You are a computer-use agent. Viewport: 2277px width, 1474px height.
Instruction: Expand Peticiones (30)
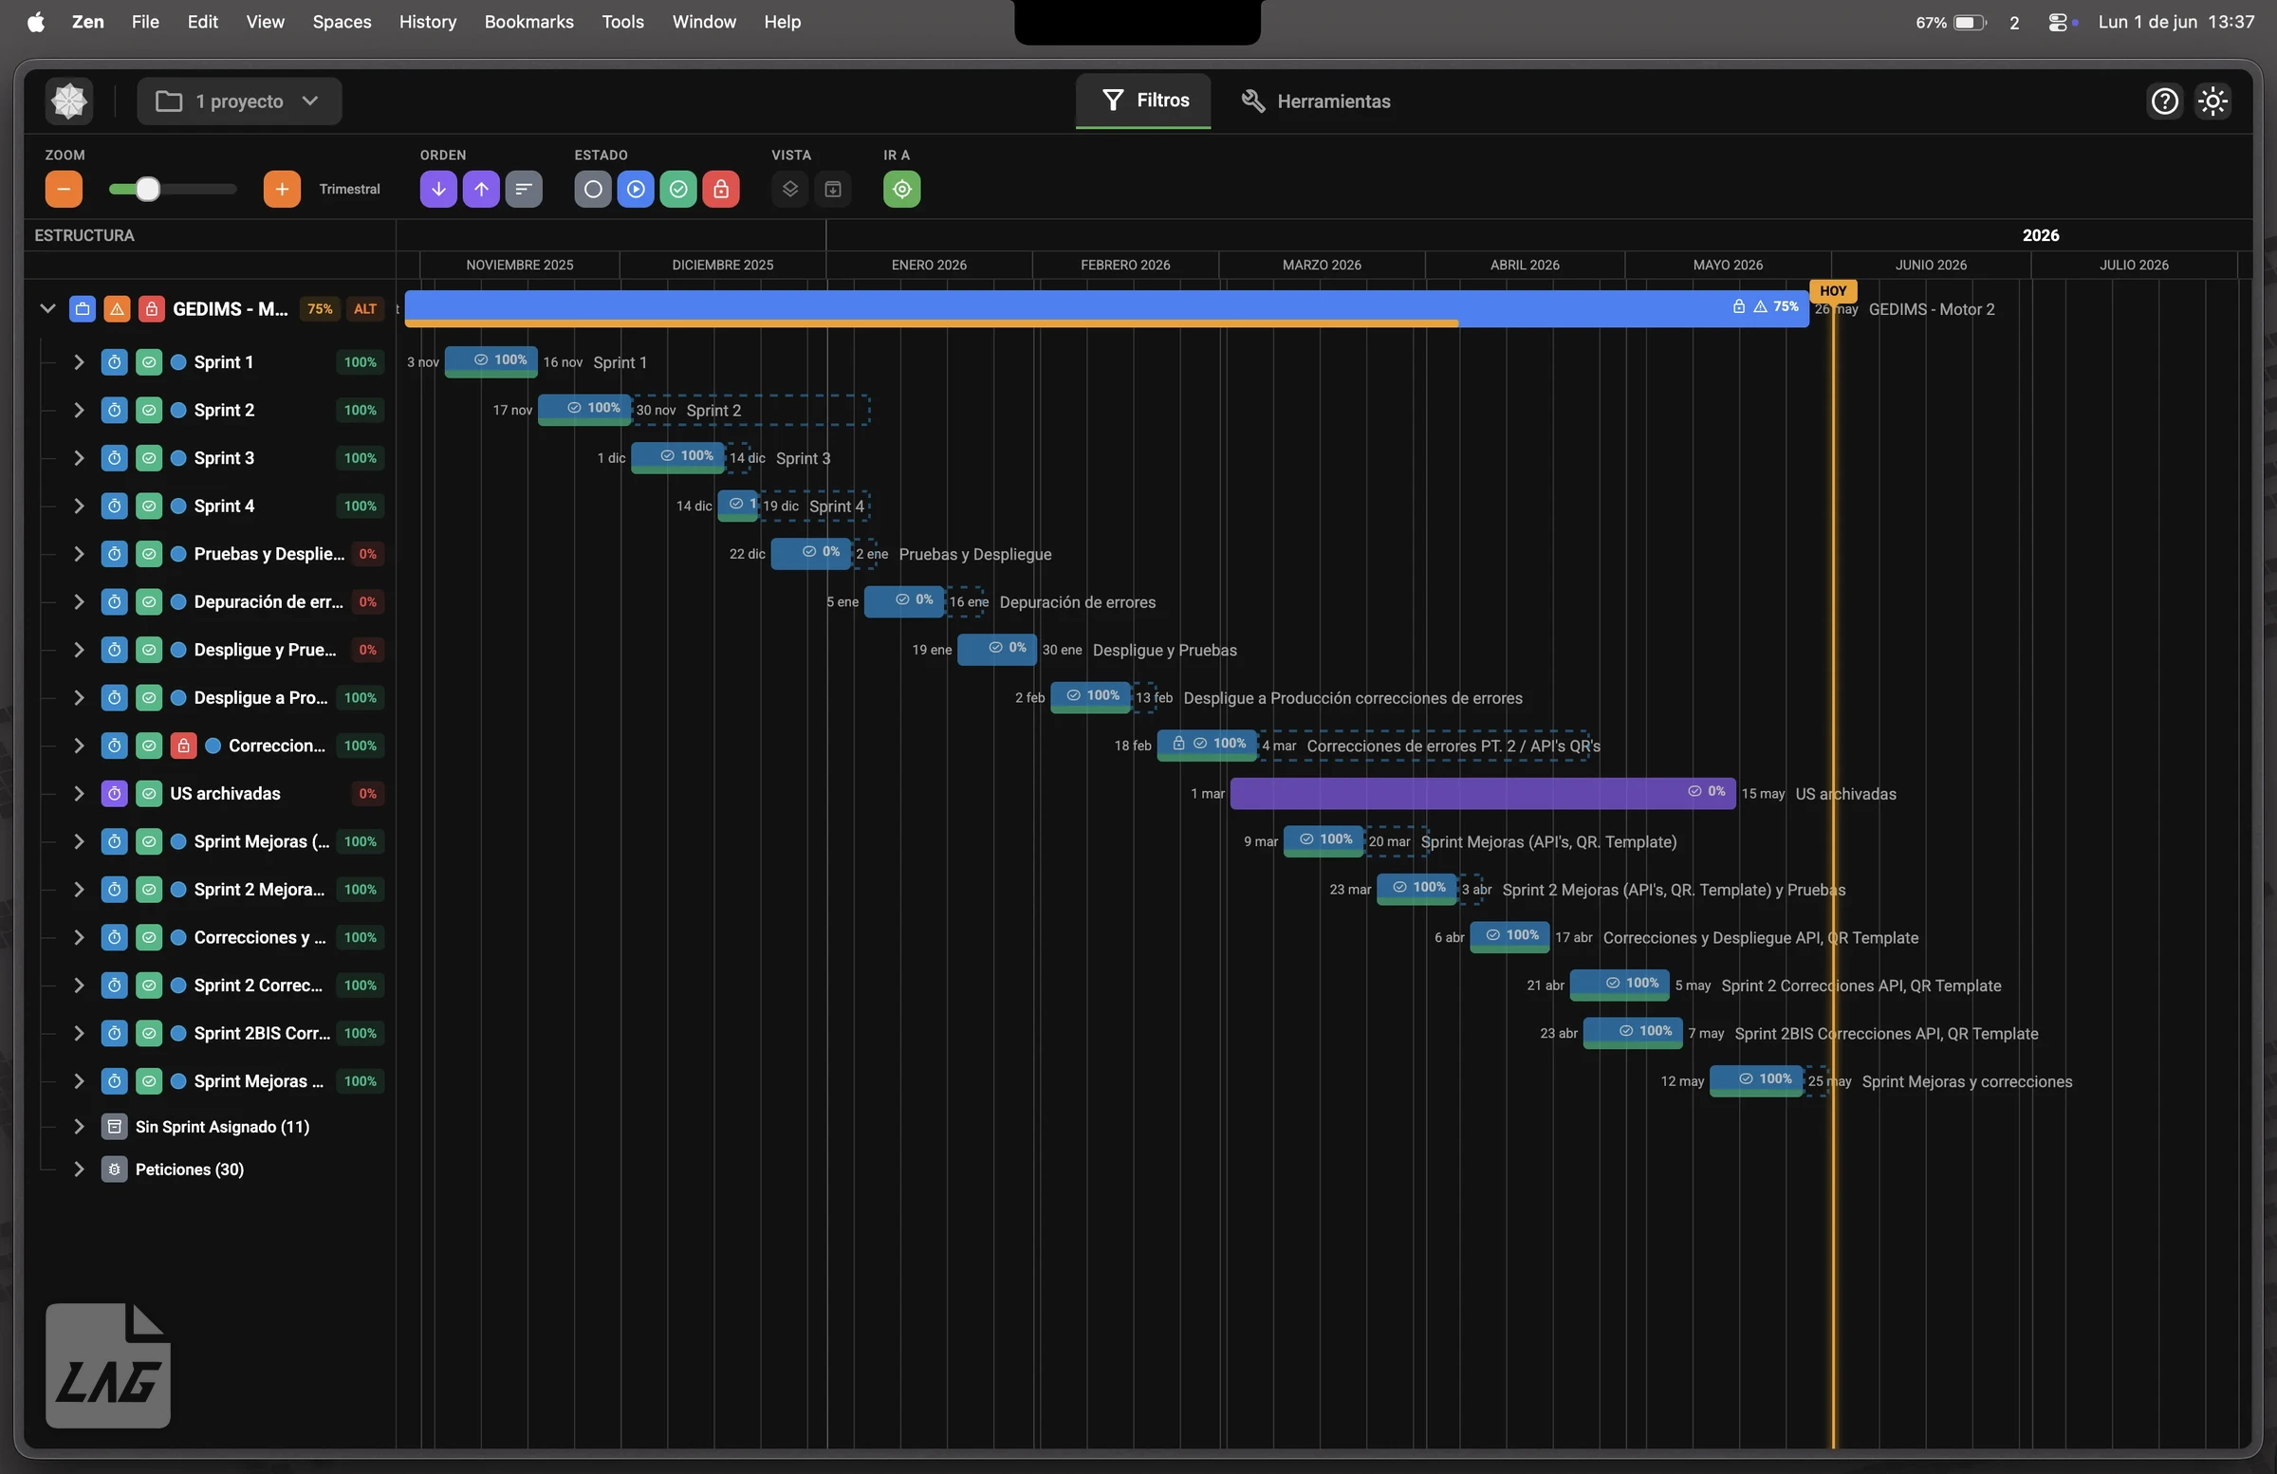79,1170
